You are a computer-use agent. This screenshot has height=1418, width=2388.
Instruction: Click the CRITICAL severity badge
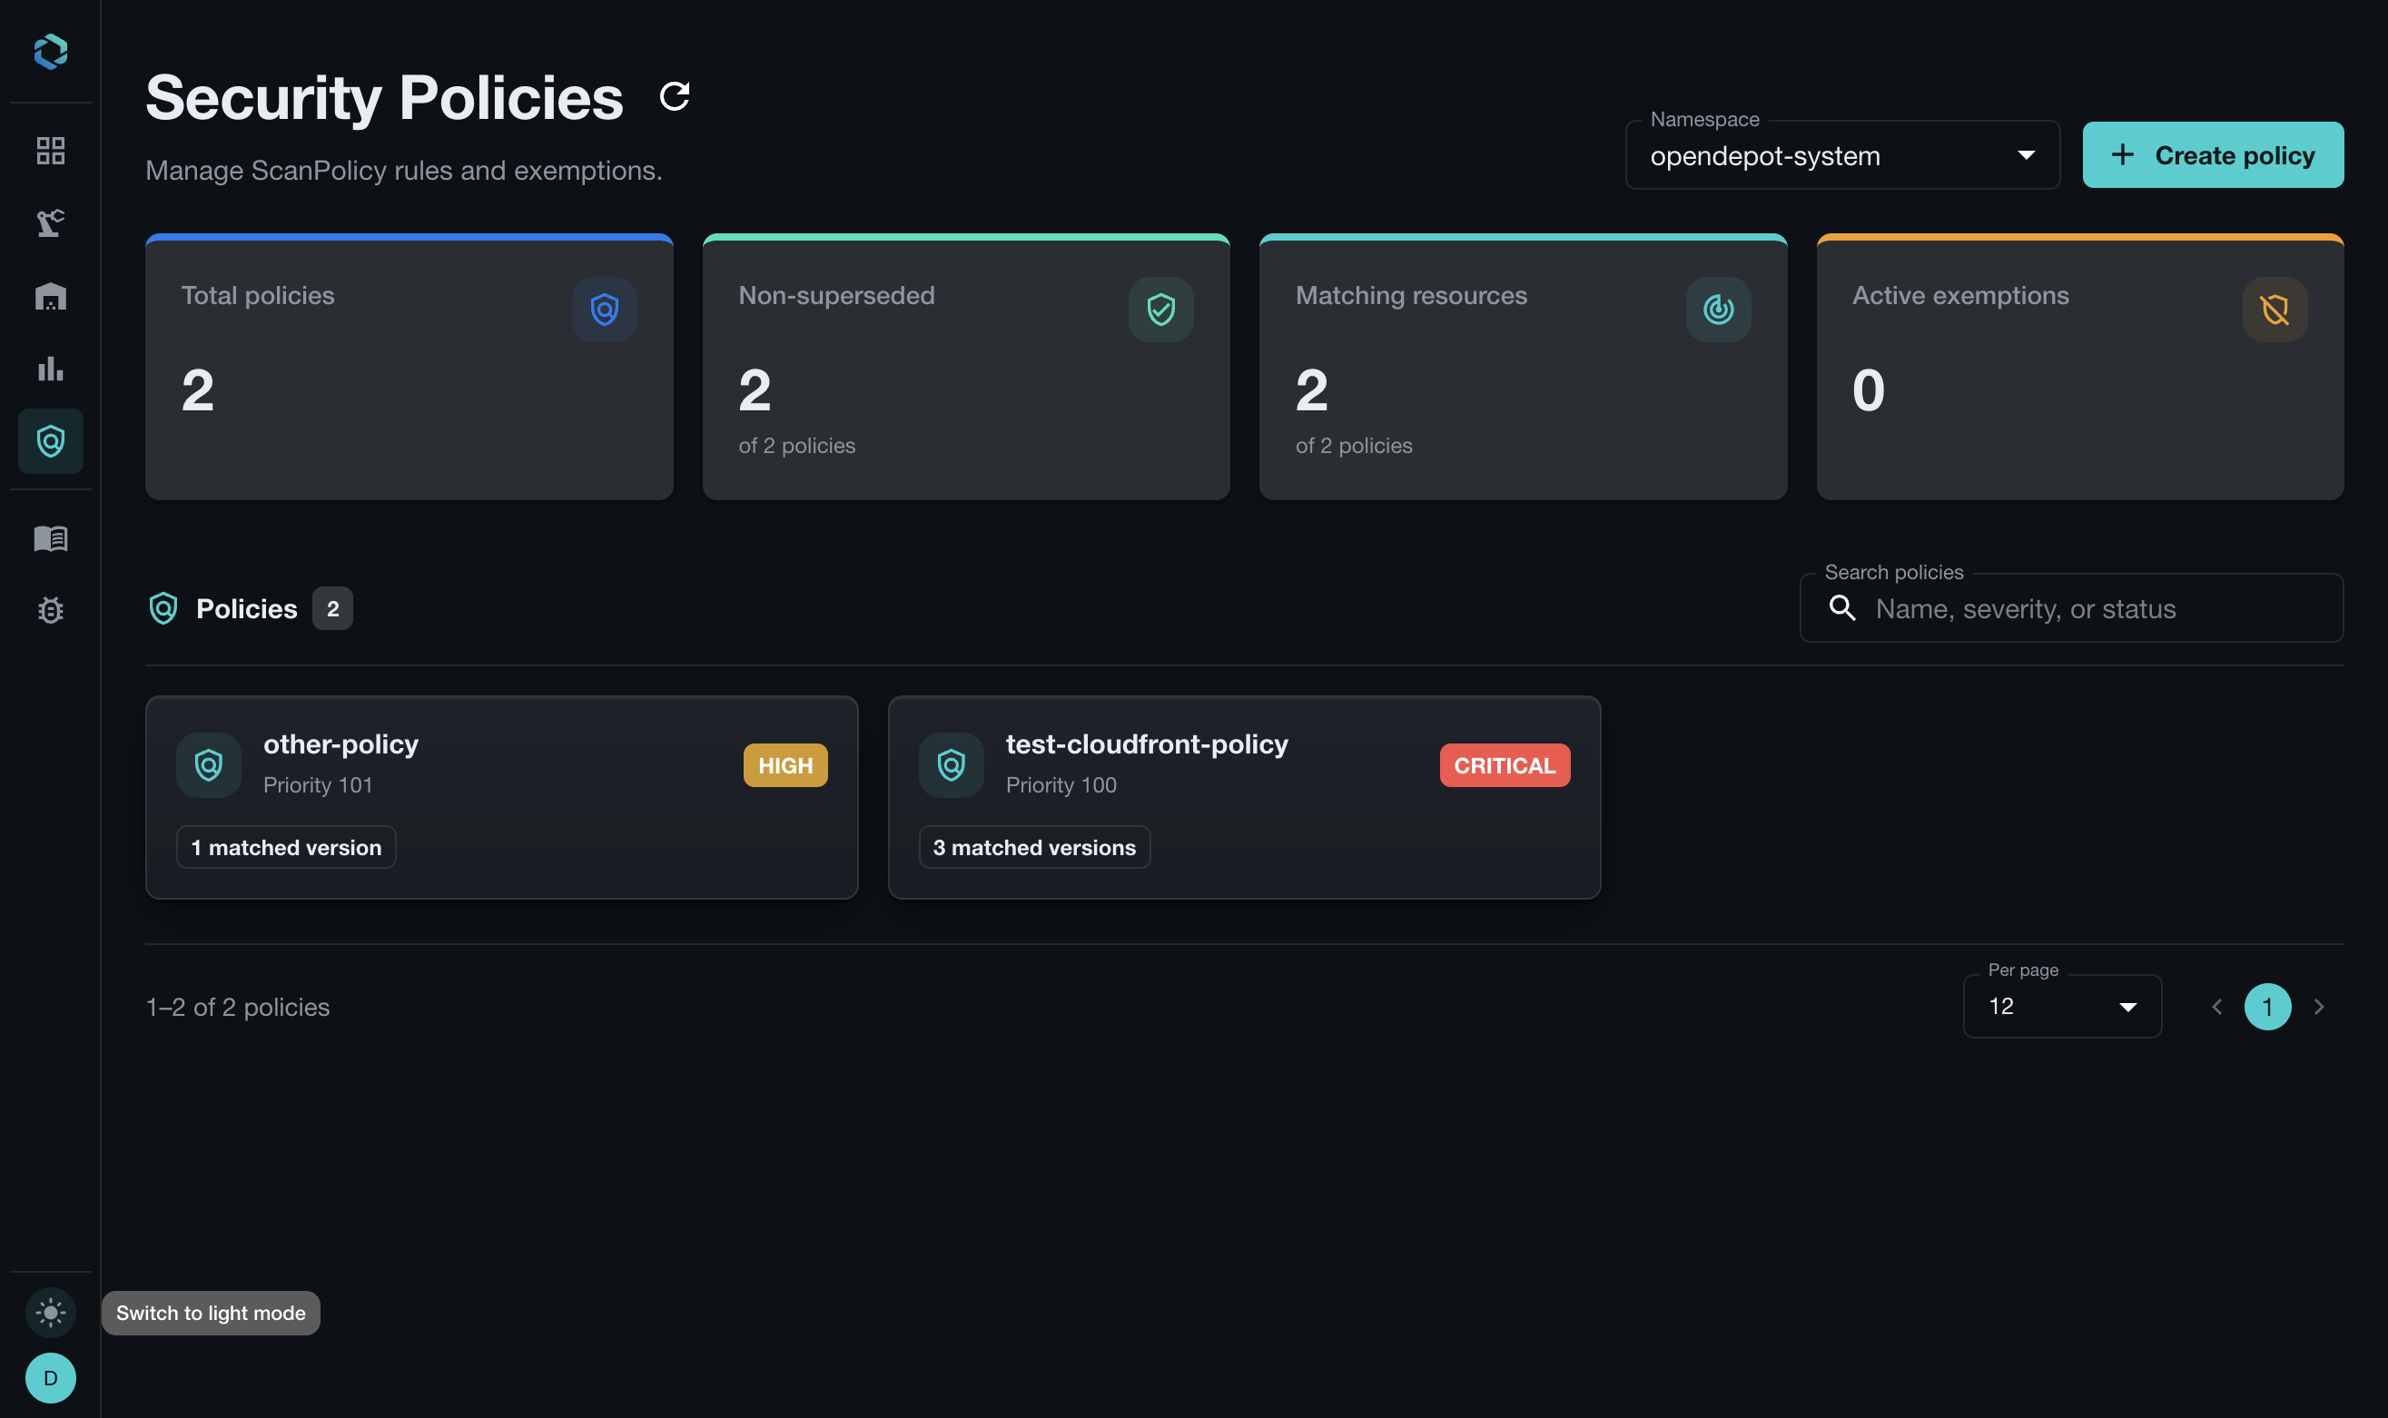1505,765
